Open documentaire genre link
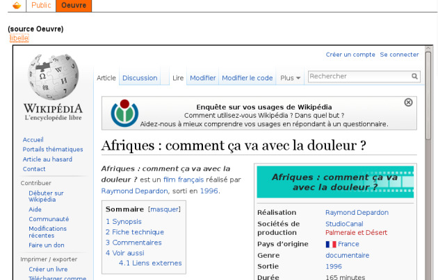 coord(348,255)
